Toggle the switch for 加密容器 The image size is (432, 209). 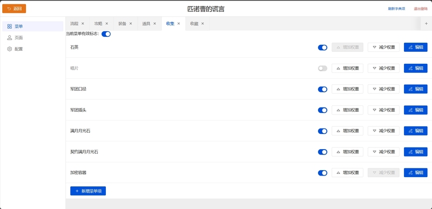point(322,173)
